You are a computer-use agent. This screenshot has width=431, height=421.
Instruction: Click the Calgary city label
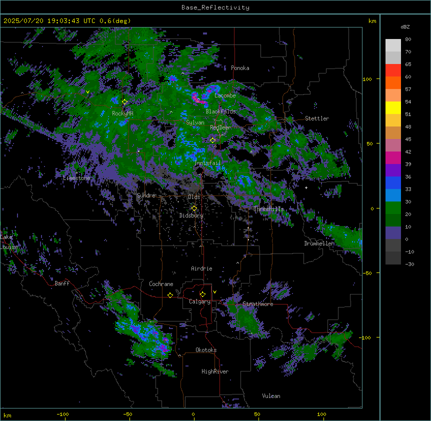tap(199, 301)
